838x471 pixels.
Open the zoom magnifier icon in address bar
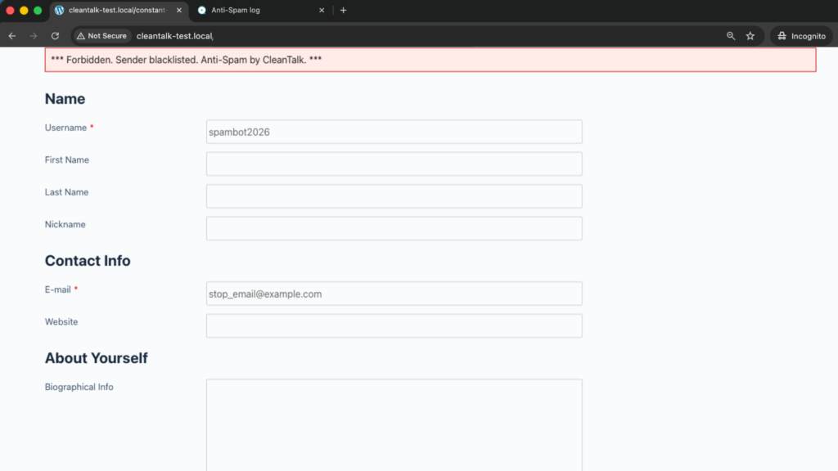pos(731,36)
